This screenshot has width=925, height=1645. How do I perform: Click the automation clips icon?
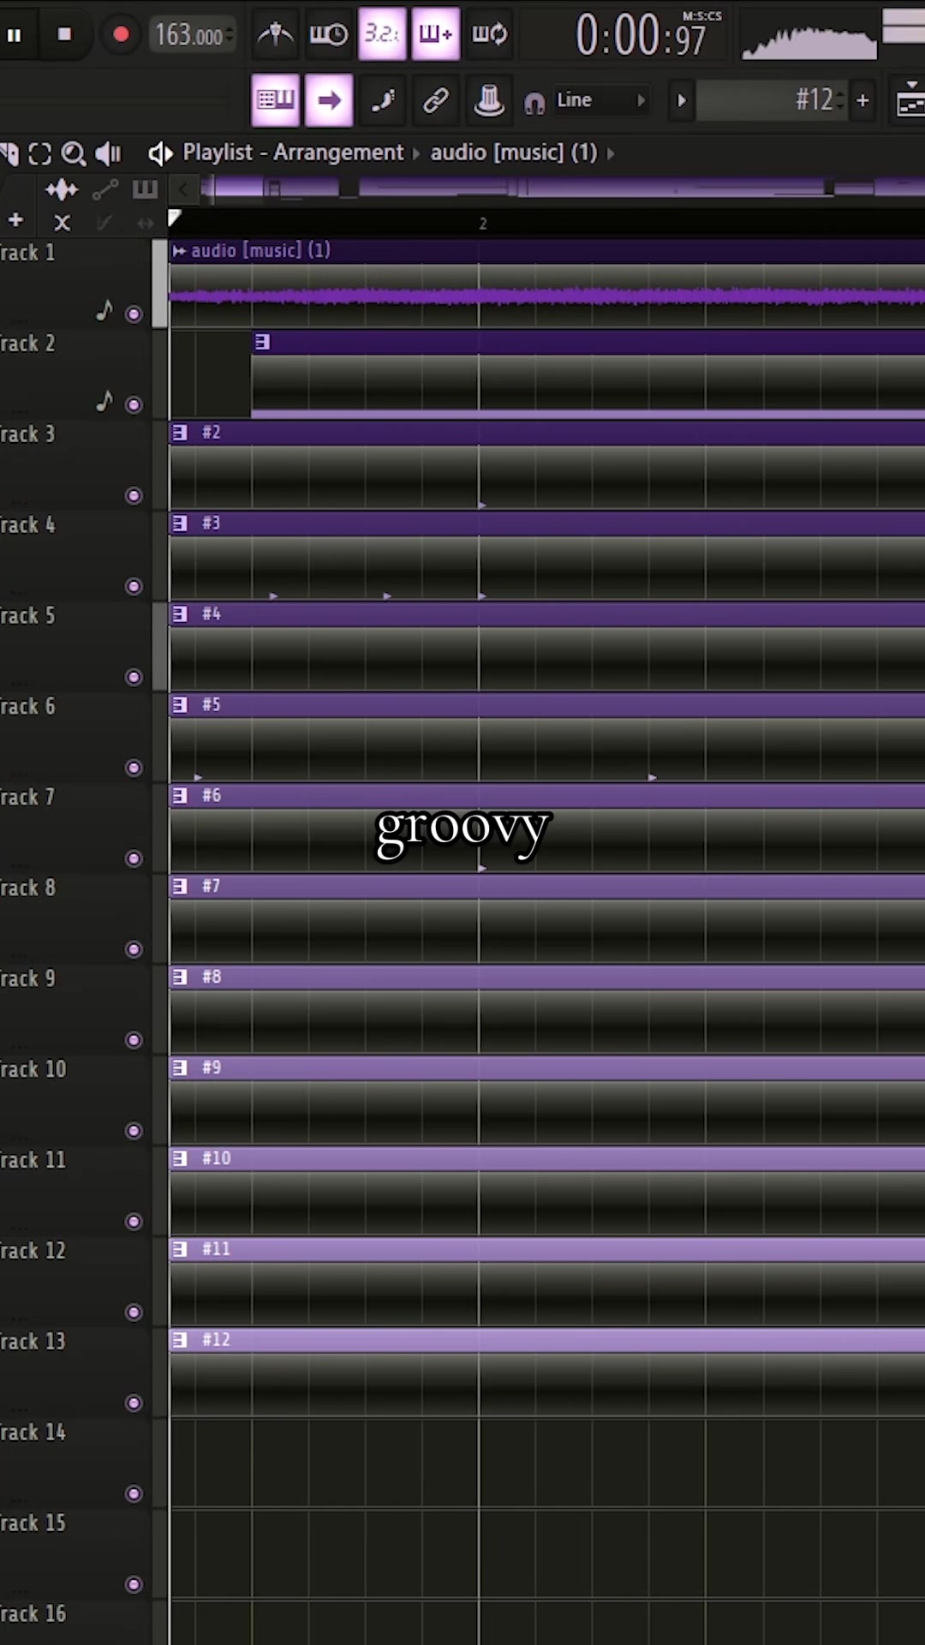click(x=105, y=189)
